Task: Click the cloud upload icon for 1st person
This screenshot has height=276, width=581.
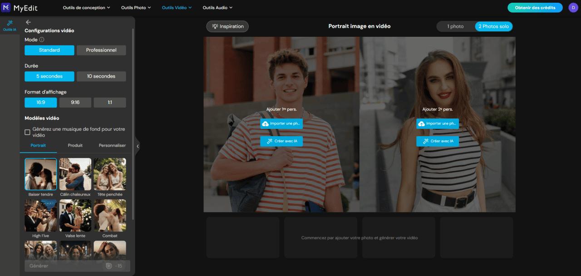Action: (265, 123)
